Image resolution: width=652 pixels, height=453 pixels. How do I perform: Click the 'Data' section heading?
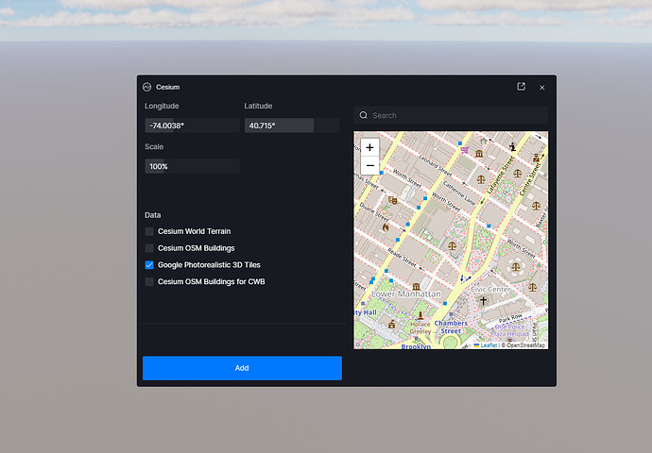click(152, 215)
